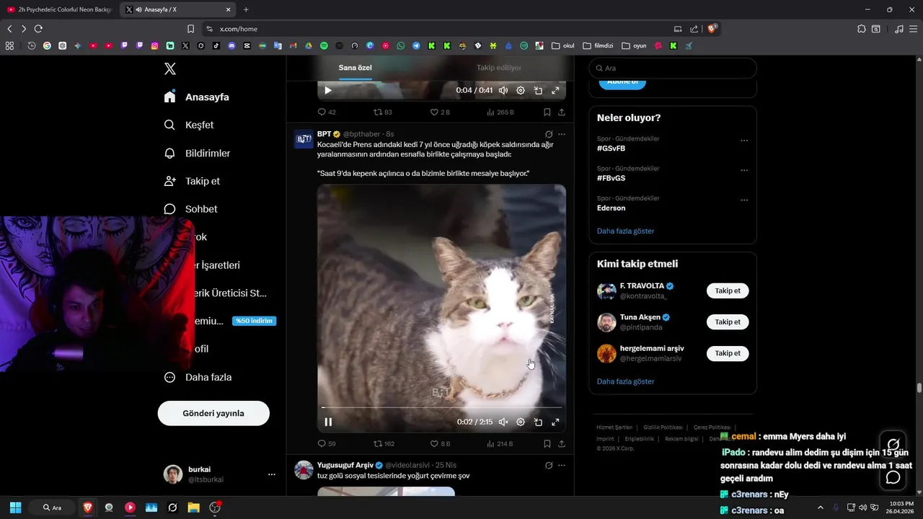
Task: Reply to BPT post, 59 comments
Action: pos(327,444)
